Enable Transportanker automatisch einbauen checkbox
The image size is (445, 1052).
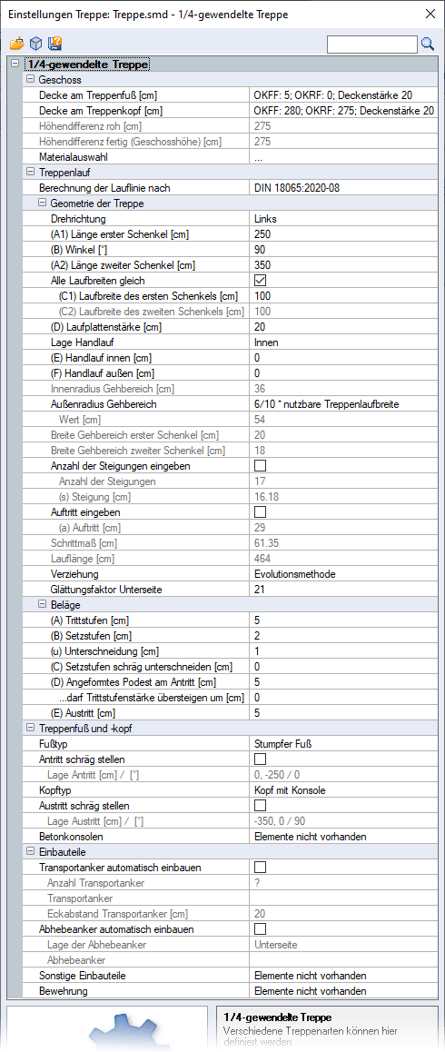coord(261,868)
